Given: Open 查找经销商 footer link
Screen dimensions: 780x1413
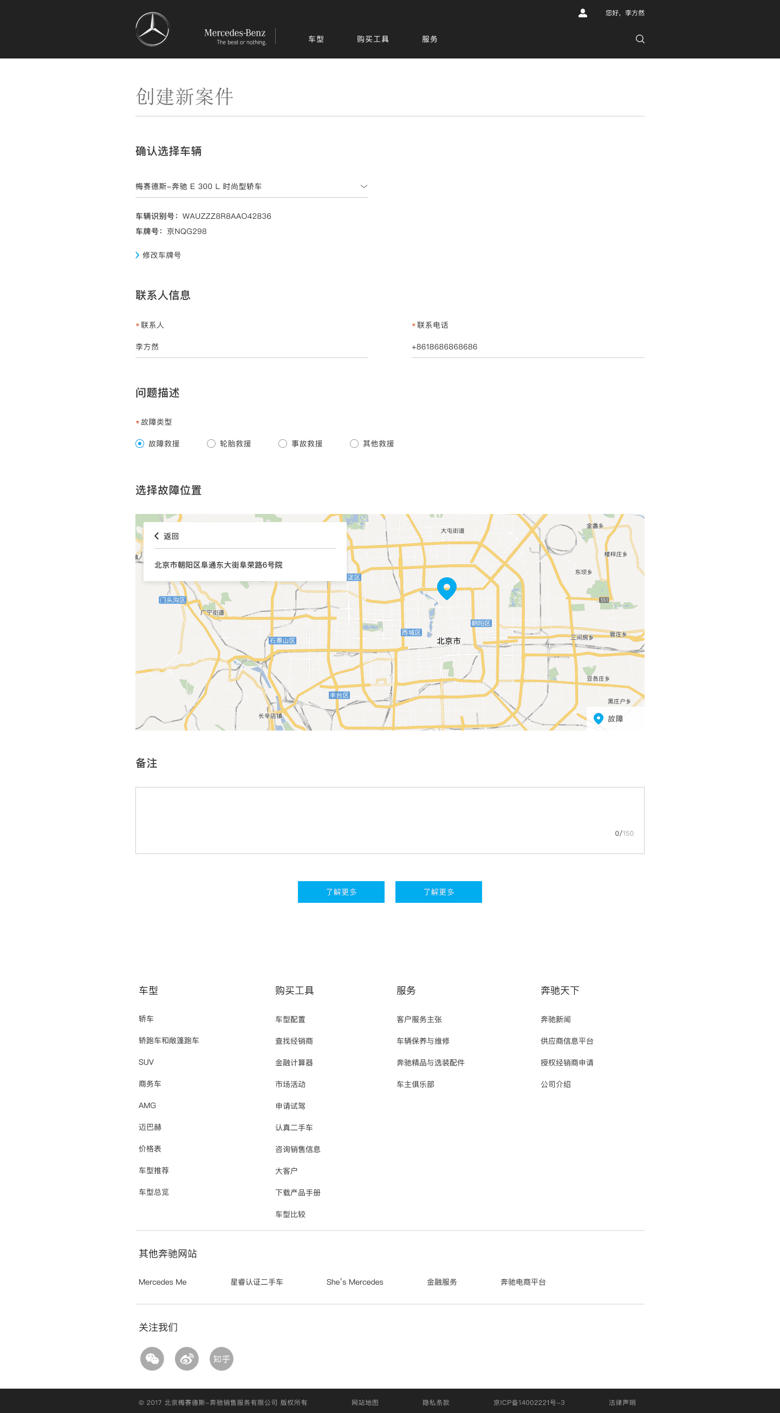Looking at the screenshot, I should coord(294,1040).
